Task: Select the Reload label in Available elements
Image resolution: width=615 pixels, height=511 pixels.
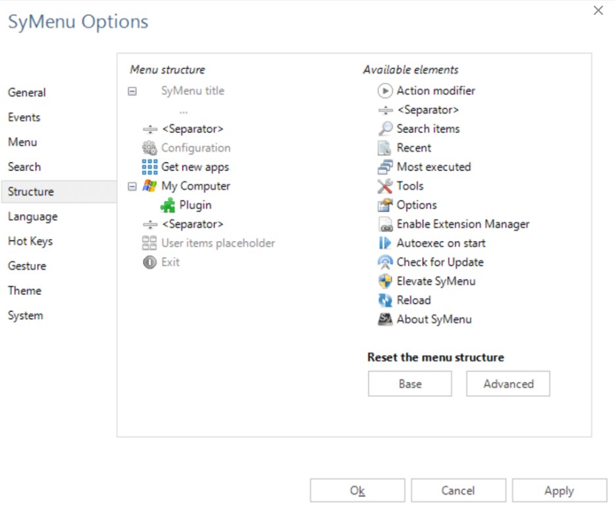Action: pyautogui.click(x=414, y=300)
